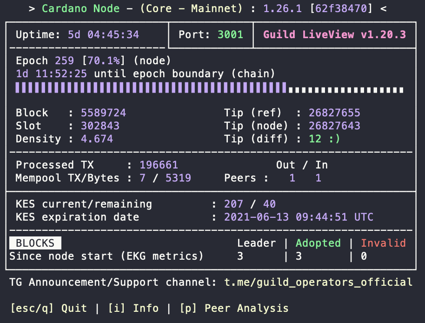Click the KES expiration date 2021-06-13
Image resolution: width=425 pixels, height=323 pixels.
tap(256, 217)
